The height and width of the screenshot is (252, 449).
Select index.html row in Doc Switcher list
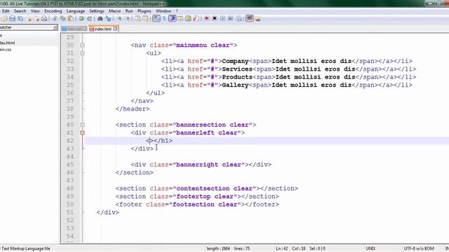pyautogui.click(x=29, y=43)
